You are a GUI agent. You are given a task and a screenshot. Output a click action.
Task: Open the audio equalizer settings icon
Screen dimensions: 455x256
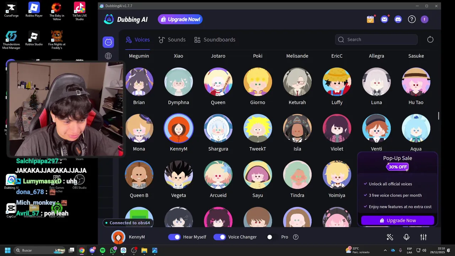[423, 237]
